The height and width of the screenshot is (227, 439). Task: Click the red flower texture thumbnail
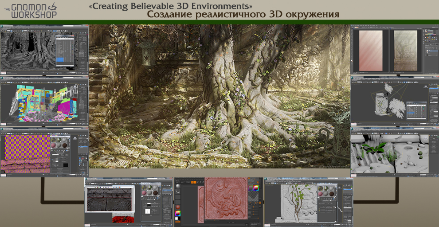pyautogui.click(x=123, y=219)
